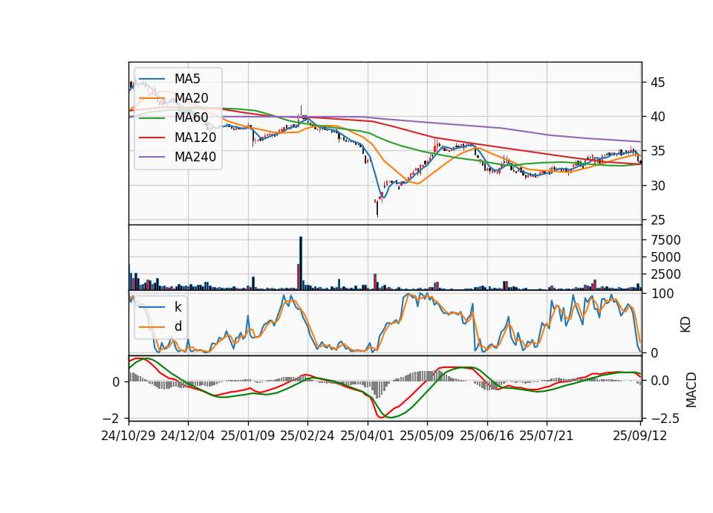Click the 25/02/24 date tick label
713x513 pixels.
(307, 436)
